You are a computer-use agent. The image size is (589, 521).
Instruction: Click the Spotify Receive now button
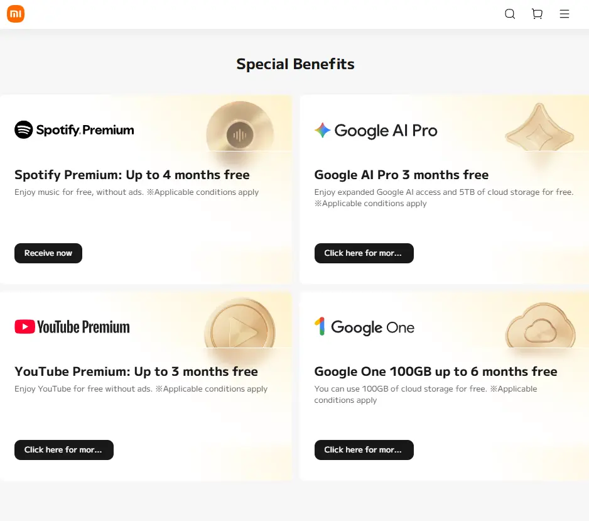[48, 253]
